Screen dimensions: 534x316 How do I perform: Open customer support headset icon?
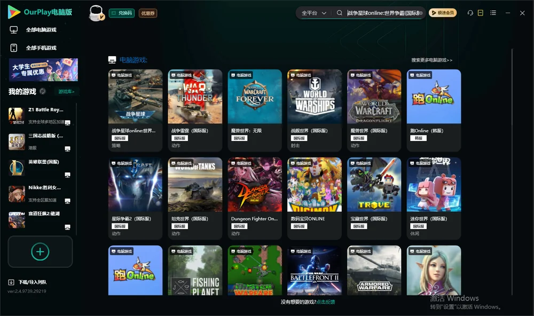click(x=470, y=13)
